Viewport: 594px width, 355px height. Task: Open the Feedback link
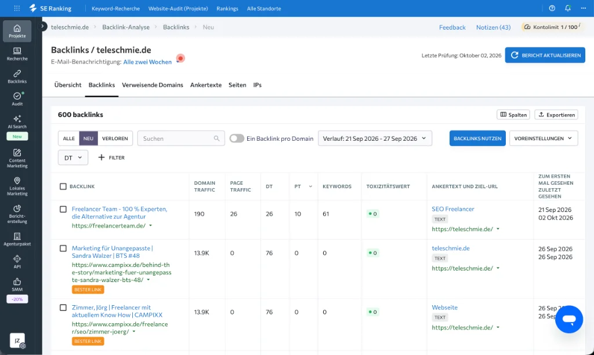[x=452, y=27]
